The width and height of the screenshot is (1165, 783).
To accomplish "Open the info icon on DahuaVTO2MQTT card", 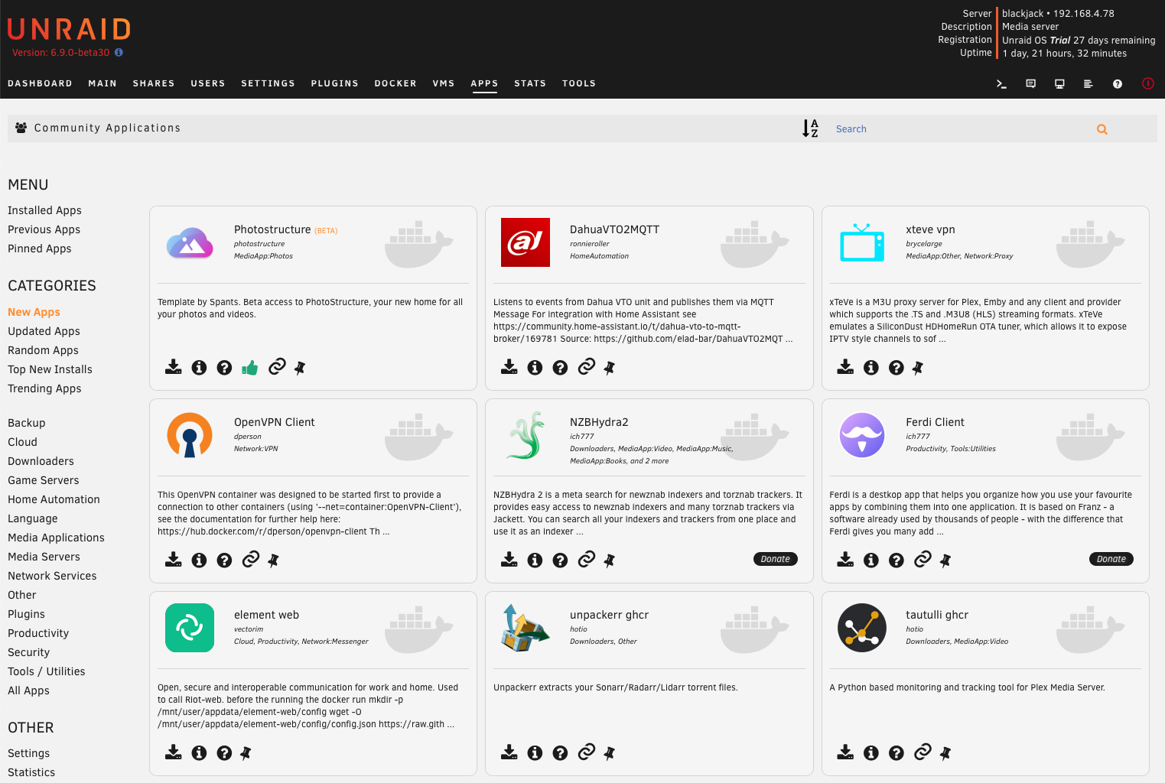I will click(535, 368).
